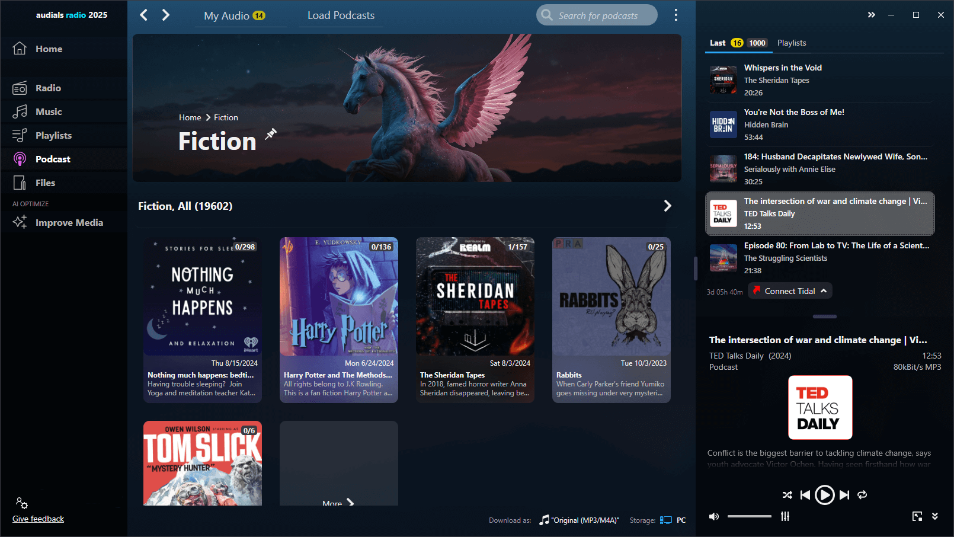Toggle repeat mode
954x537 pixels.
(862, 495)
